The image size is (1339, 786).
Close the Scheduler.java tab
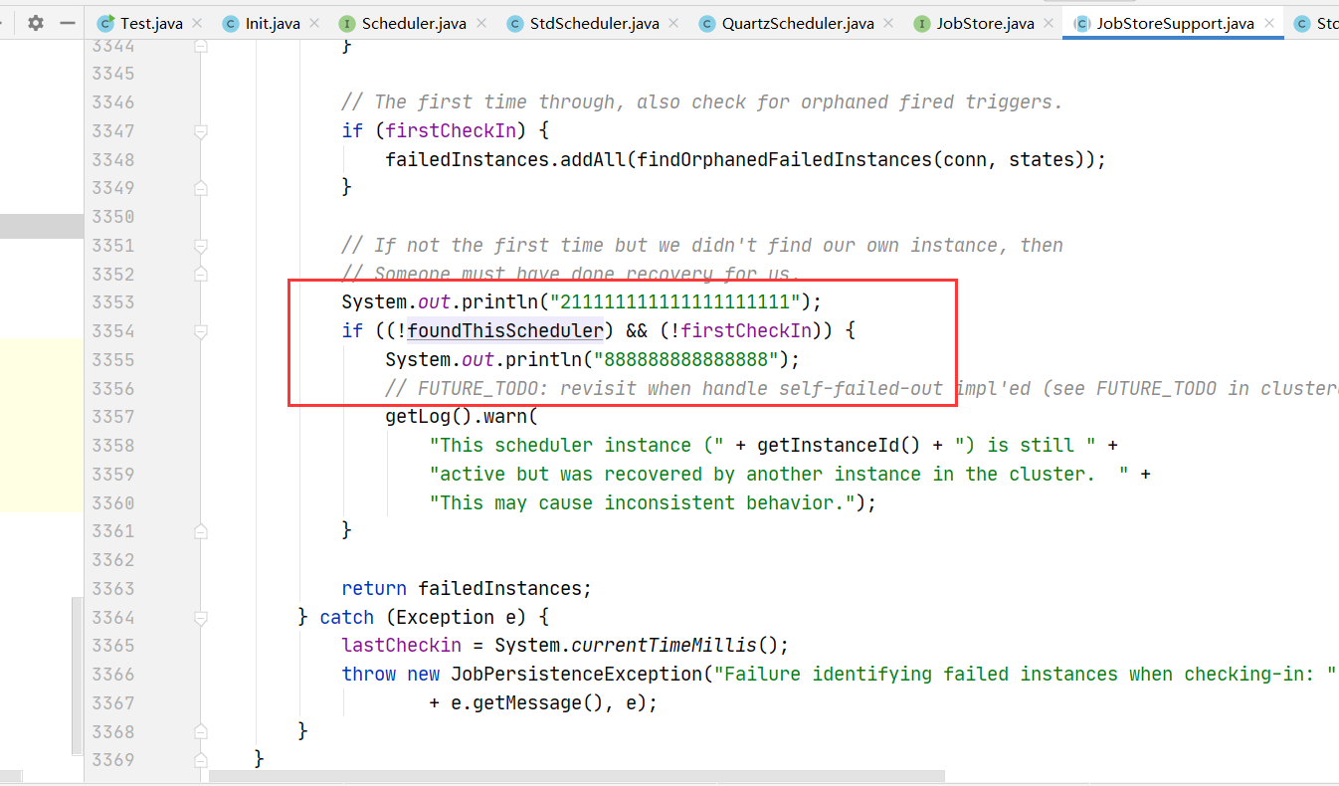pyautogui.click(x=482, y=23)
